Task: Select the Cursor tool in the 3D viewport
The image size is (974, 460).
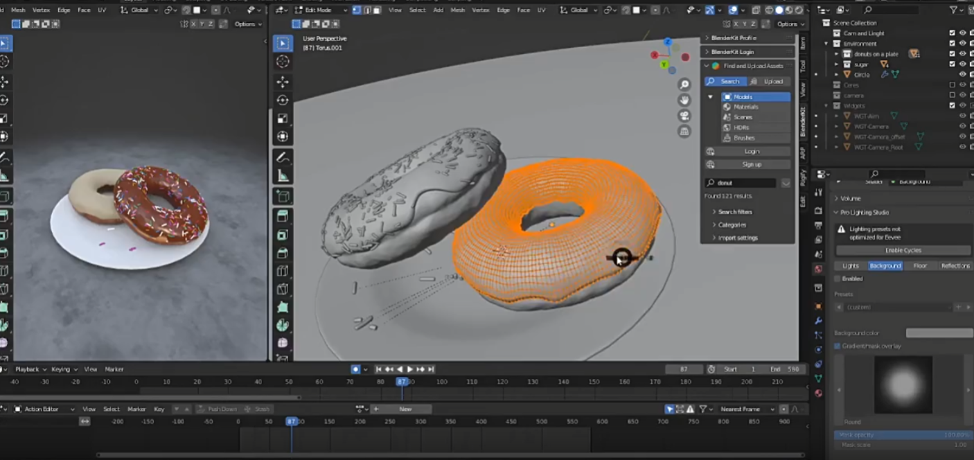Action: click(283, 62)
